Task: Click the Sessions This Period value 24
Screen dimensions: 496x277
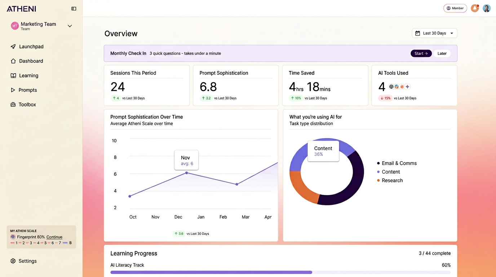Action: click(118, 87)
